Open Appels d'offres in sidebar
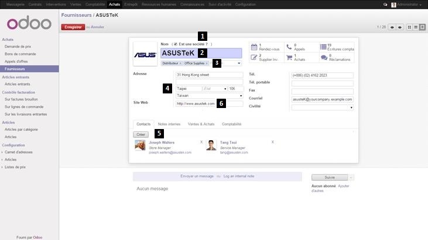 click(16, 61)
